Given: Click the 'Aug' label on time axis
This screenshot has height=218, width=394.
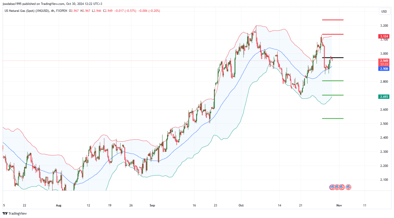Looking at the screenshot, I should [59, 205].
